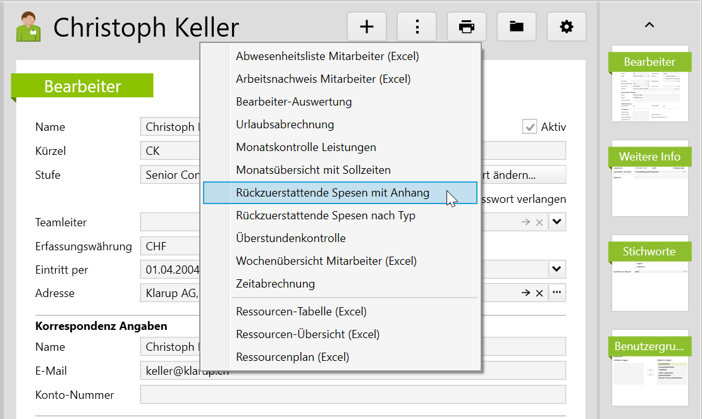Image resolution: width=702 pixels, height=419 pixels.
Task: Open the folder icon button
Action: coord(517,27)
